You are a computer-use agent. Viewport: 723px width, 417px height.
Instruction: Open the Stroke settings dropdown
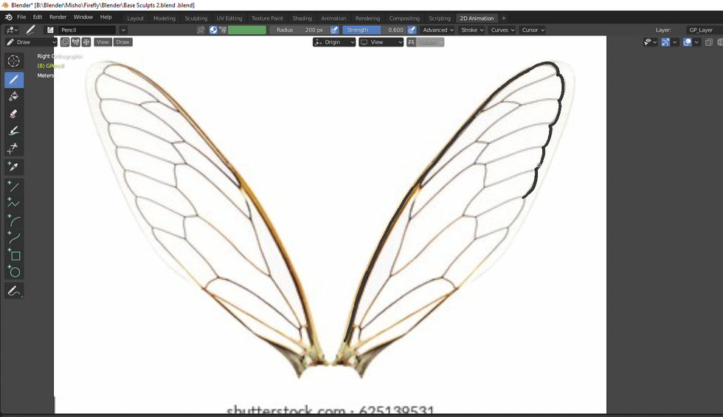coord(472,30)
